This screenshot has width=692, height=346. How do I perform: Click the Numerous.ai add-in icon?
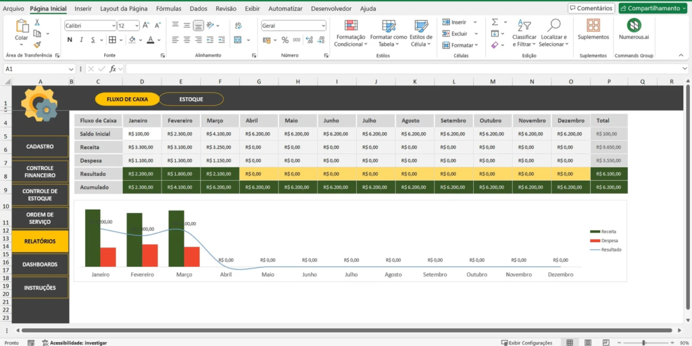pos(634,26)
